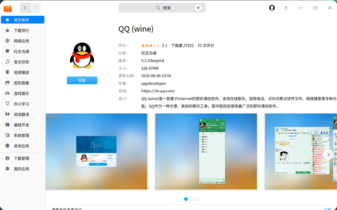Click the voice search microphone icon
The image size is (337, 210).
tap(198, 8)
